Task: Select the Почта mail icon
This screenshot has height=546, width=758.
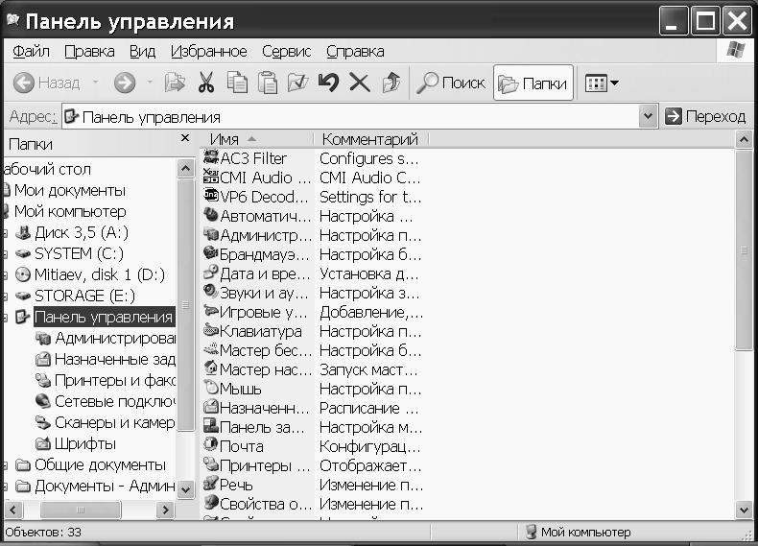Action: pos(211,445)
